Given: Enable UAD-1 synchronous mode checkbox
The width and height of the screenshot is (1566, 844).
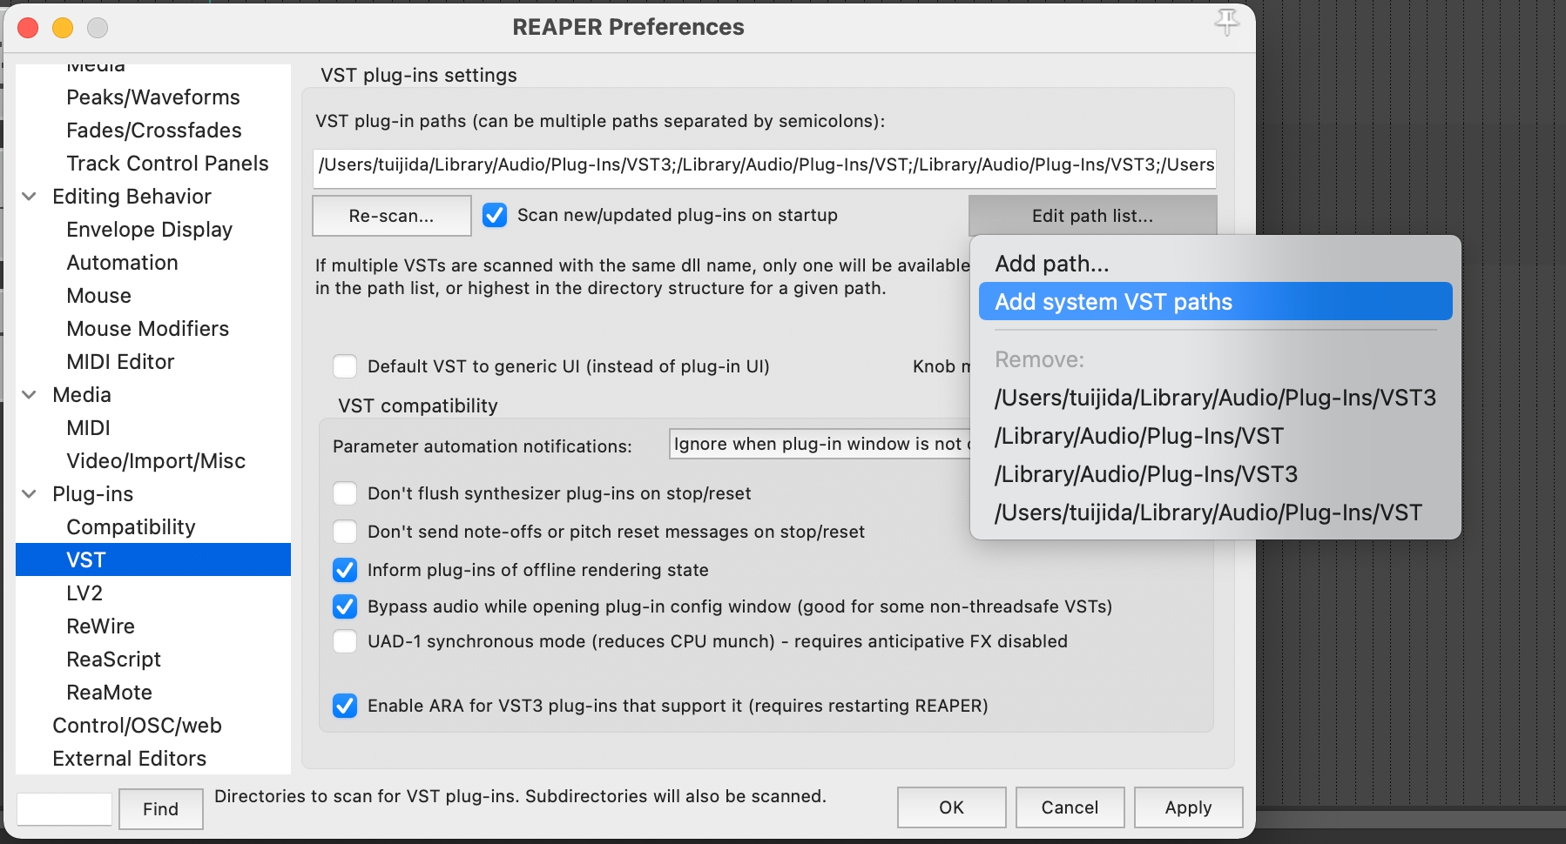Looking at the screenshot, I should tap(345, 641).
